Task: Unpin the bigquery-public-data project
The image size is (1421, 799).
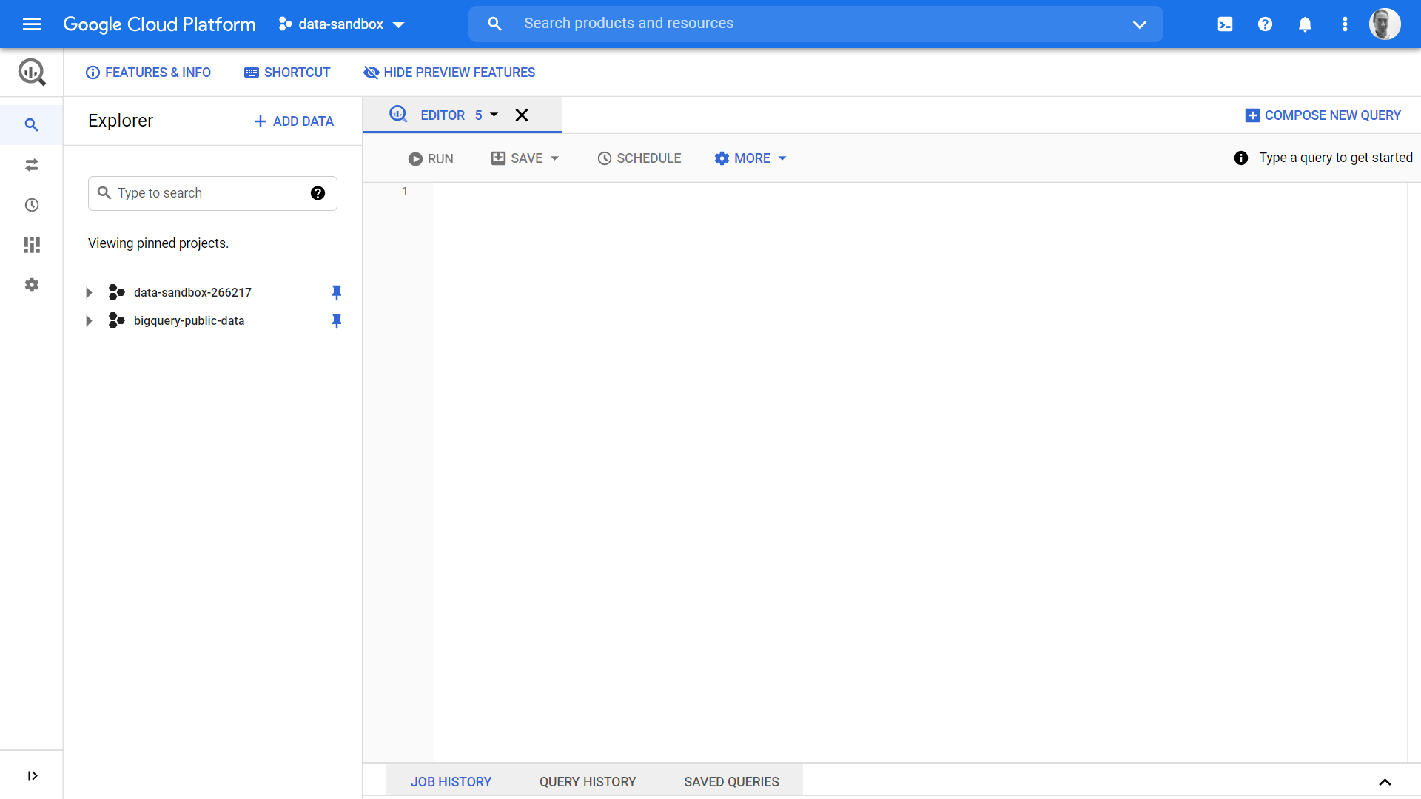Action: pyautogui.click(x=337, y=320)
